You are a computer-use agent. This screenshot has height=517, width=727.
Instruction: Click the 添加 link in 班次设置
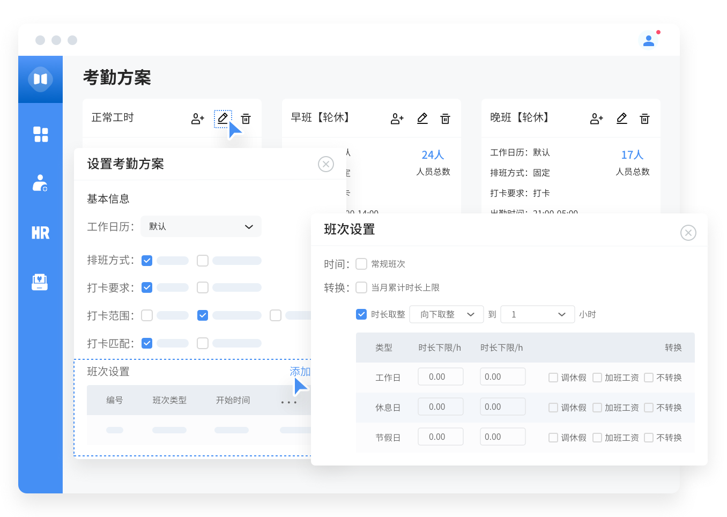click(300, 372)
